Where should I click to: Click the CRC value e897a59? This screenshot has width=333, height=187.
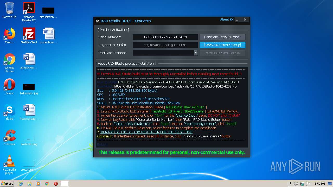pyautogui.click(x=118, y=95)
